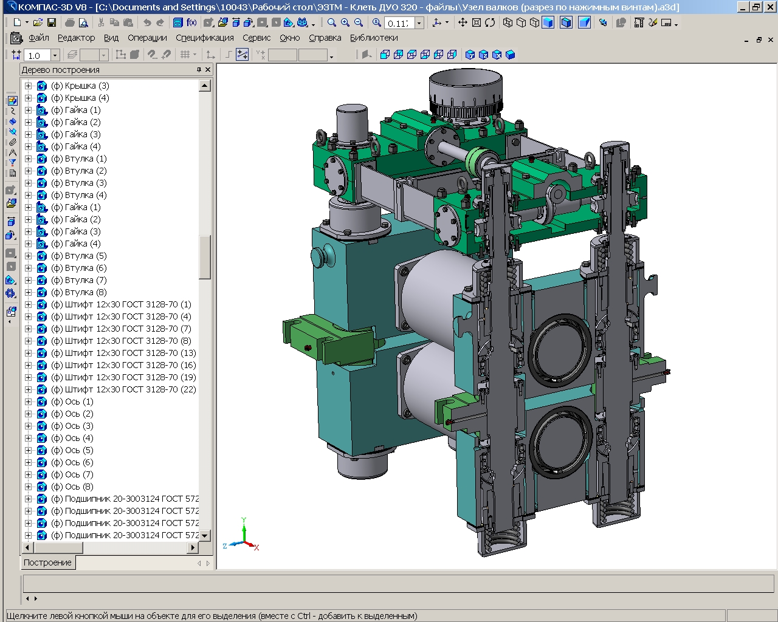Switch to the Построение tab
The width and height of the screenshot is (778, 622).
[x=47, y=562]
